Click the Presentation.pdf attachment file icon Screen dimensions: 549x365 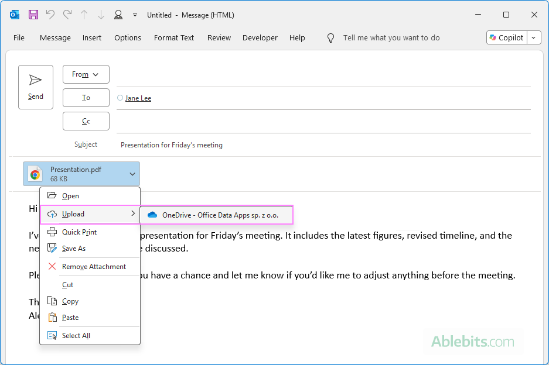(x=35, y=174)
